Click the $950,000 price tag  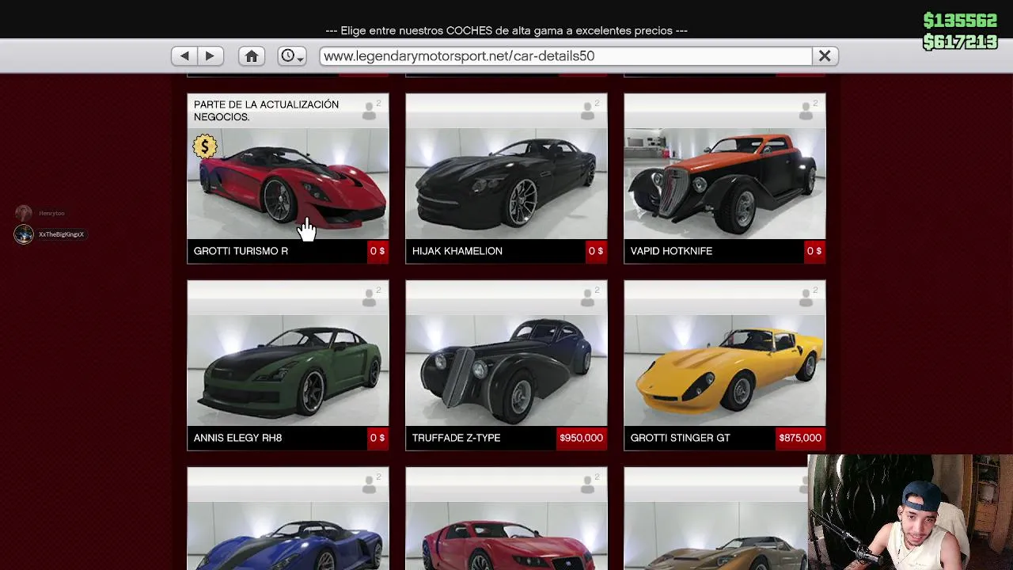click(581, 438)
